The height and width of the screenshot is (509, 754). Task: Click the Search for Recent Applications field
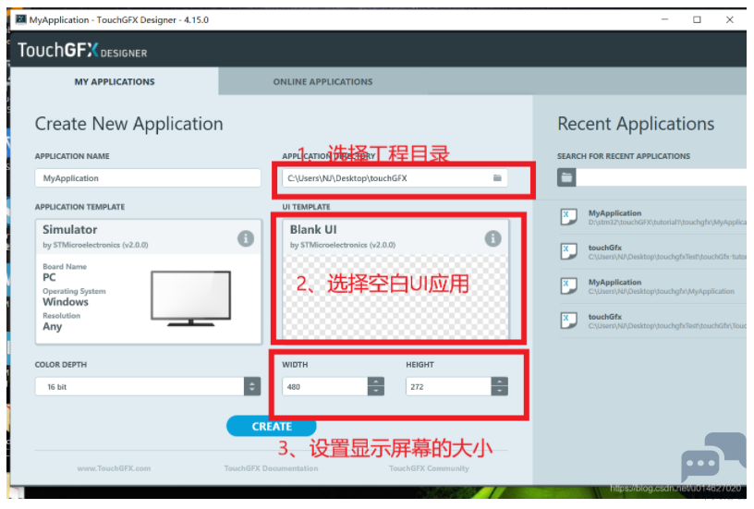click(x=662, y=177)
